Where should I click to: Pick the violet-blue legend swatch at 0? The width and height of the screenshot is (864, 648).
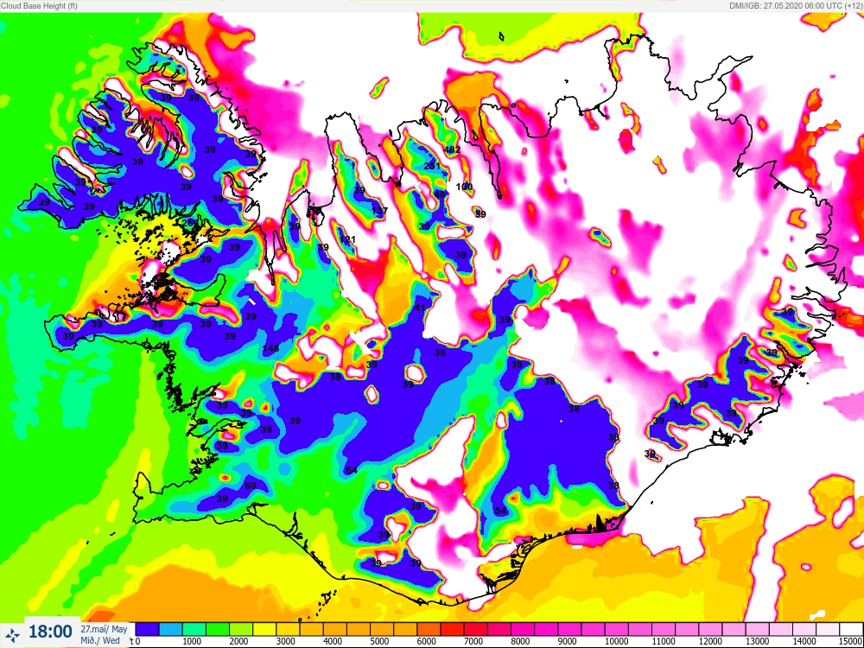(147, 629)
